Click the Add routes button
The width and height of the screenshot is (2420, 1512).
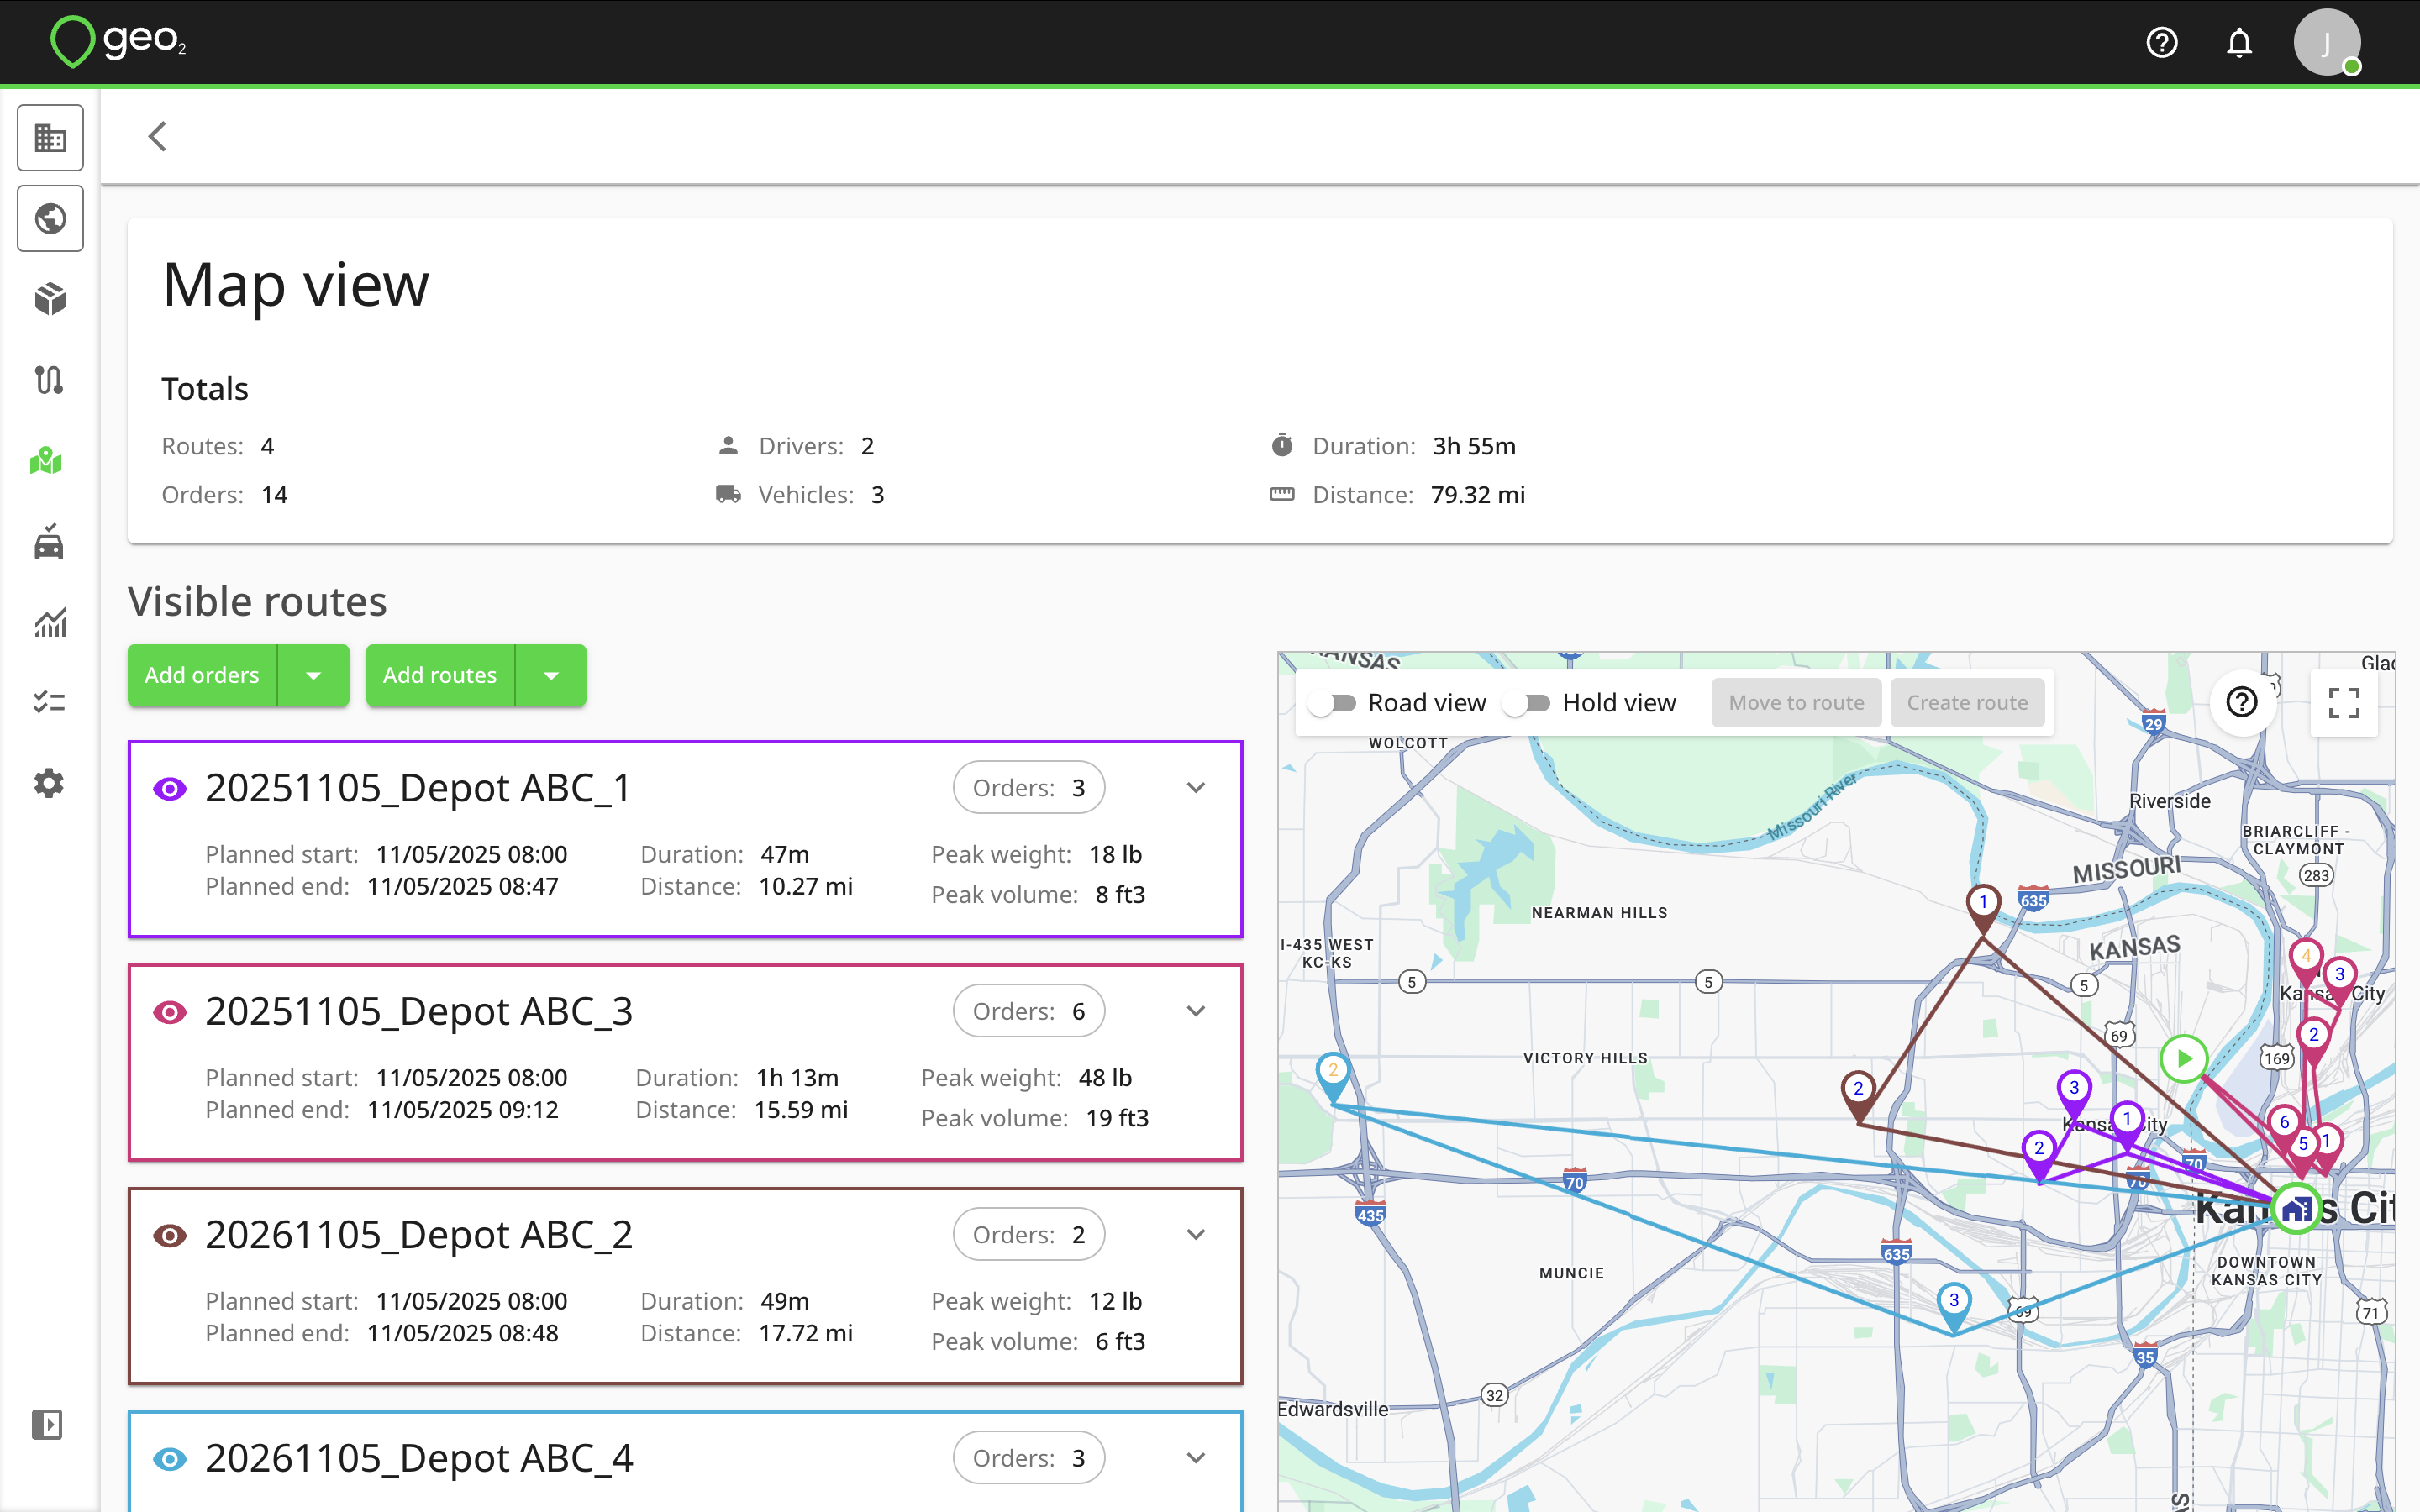(x=440, y=676)
